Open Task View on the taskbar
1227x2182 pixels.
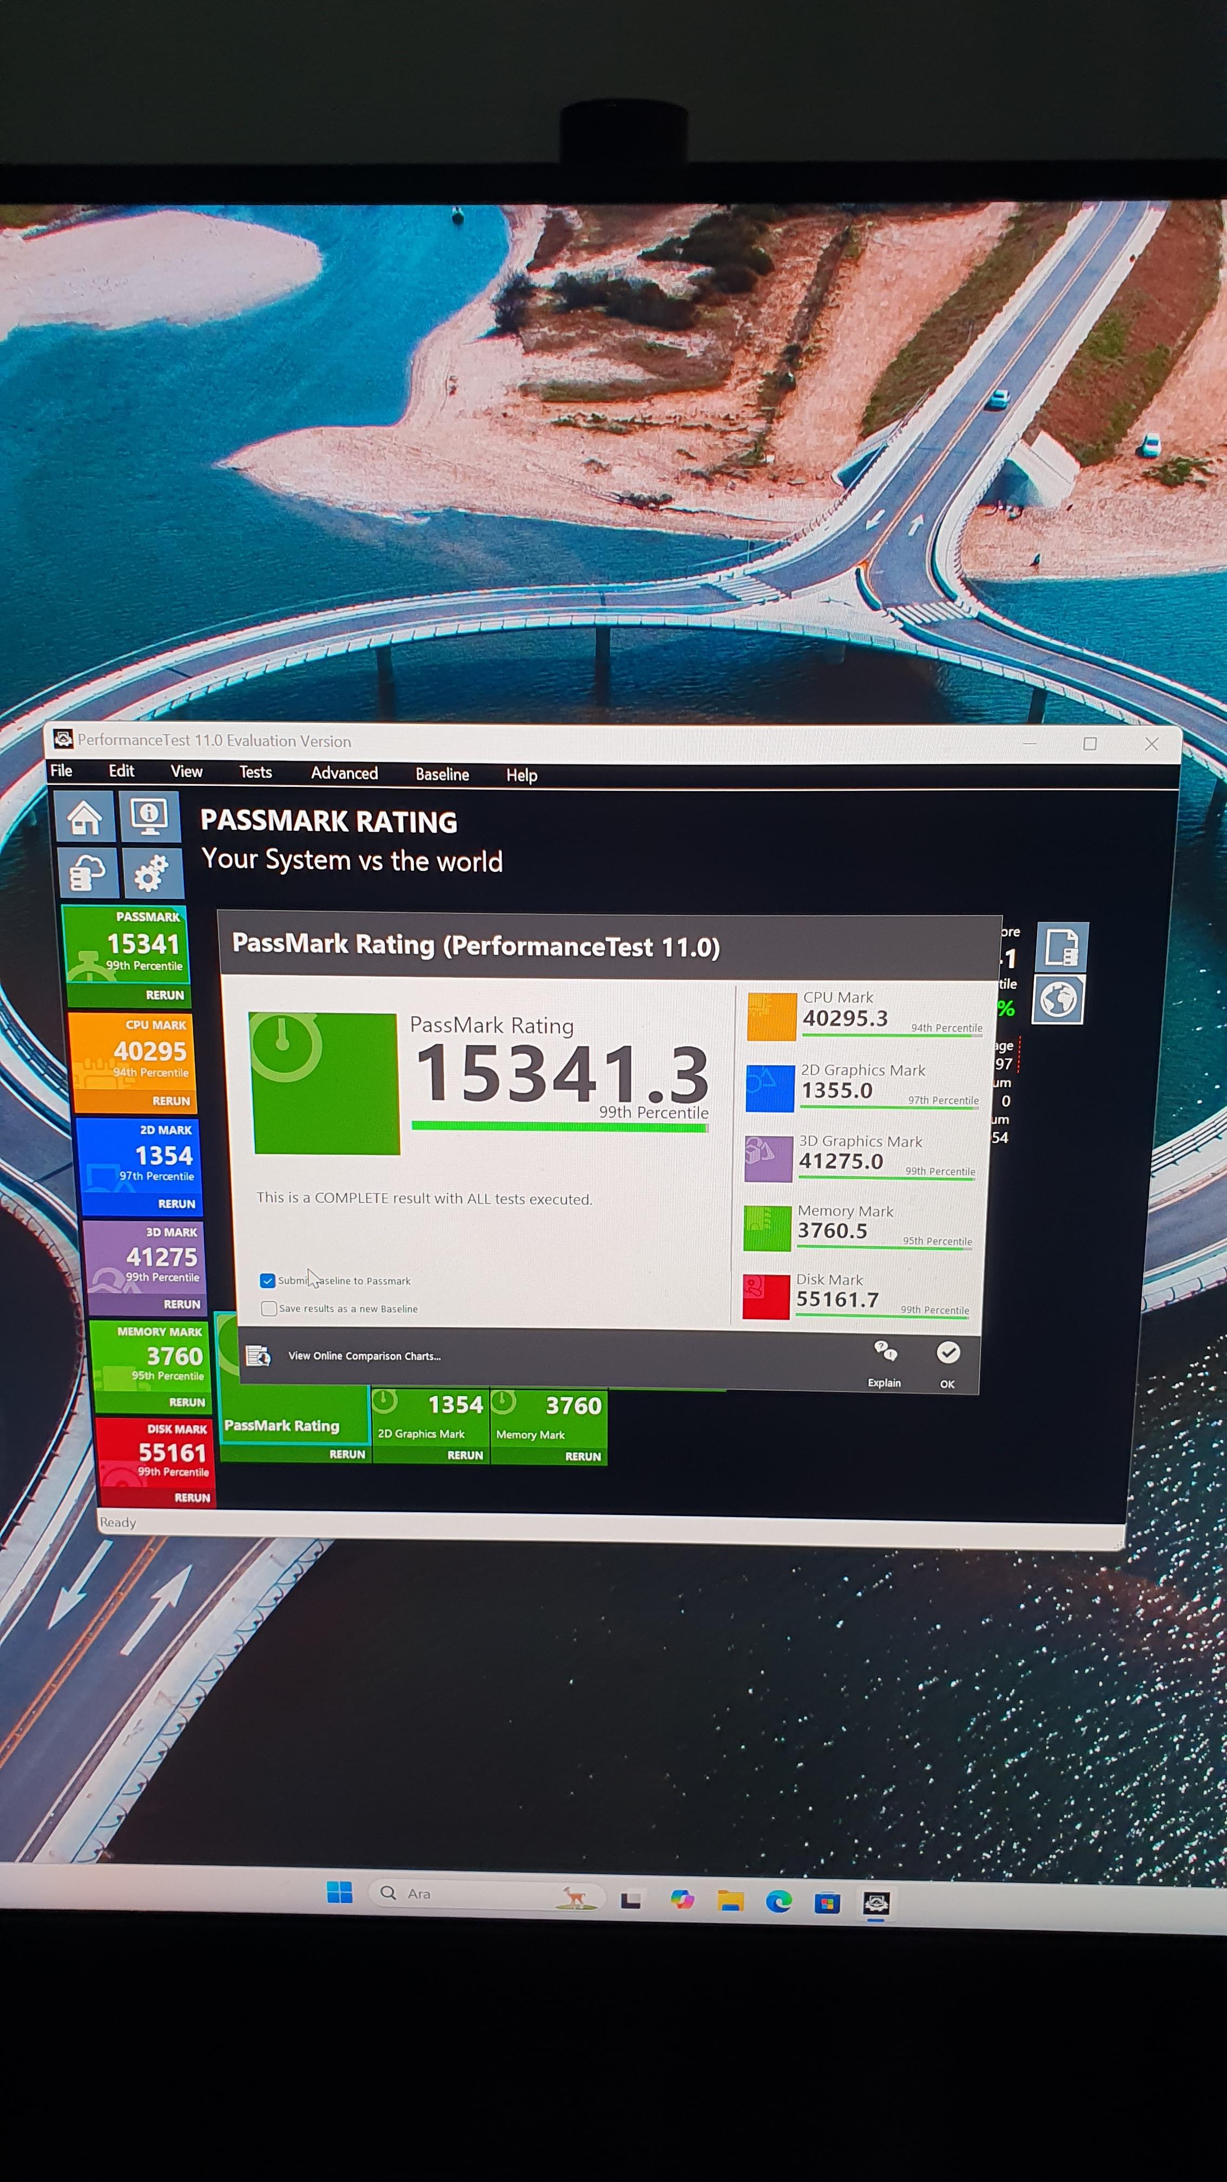[630, 1900]
